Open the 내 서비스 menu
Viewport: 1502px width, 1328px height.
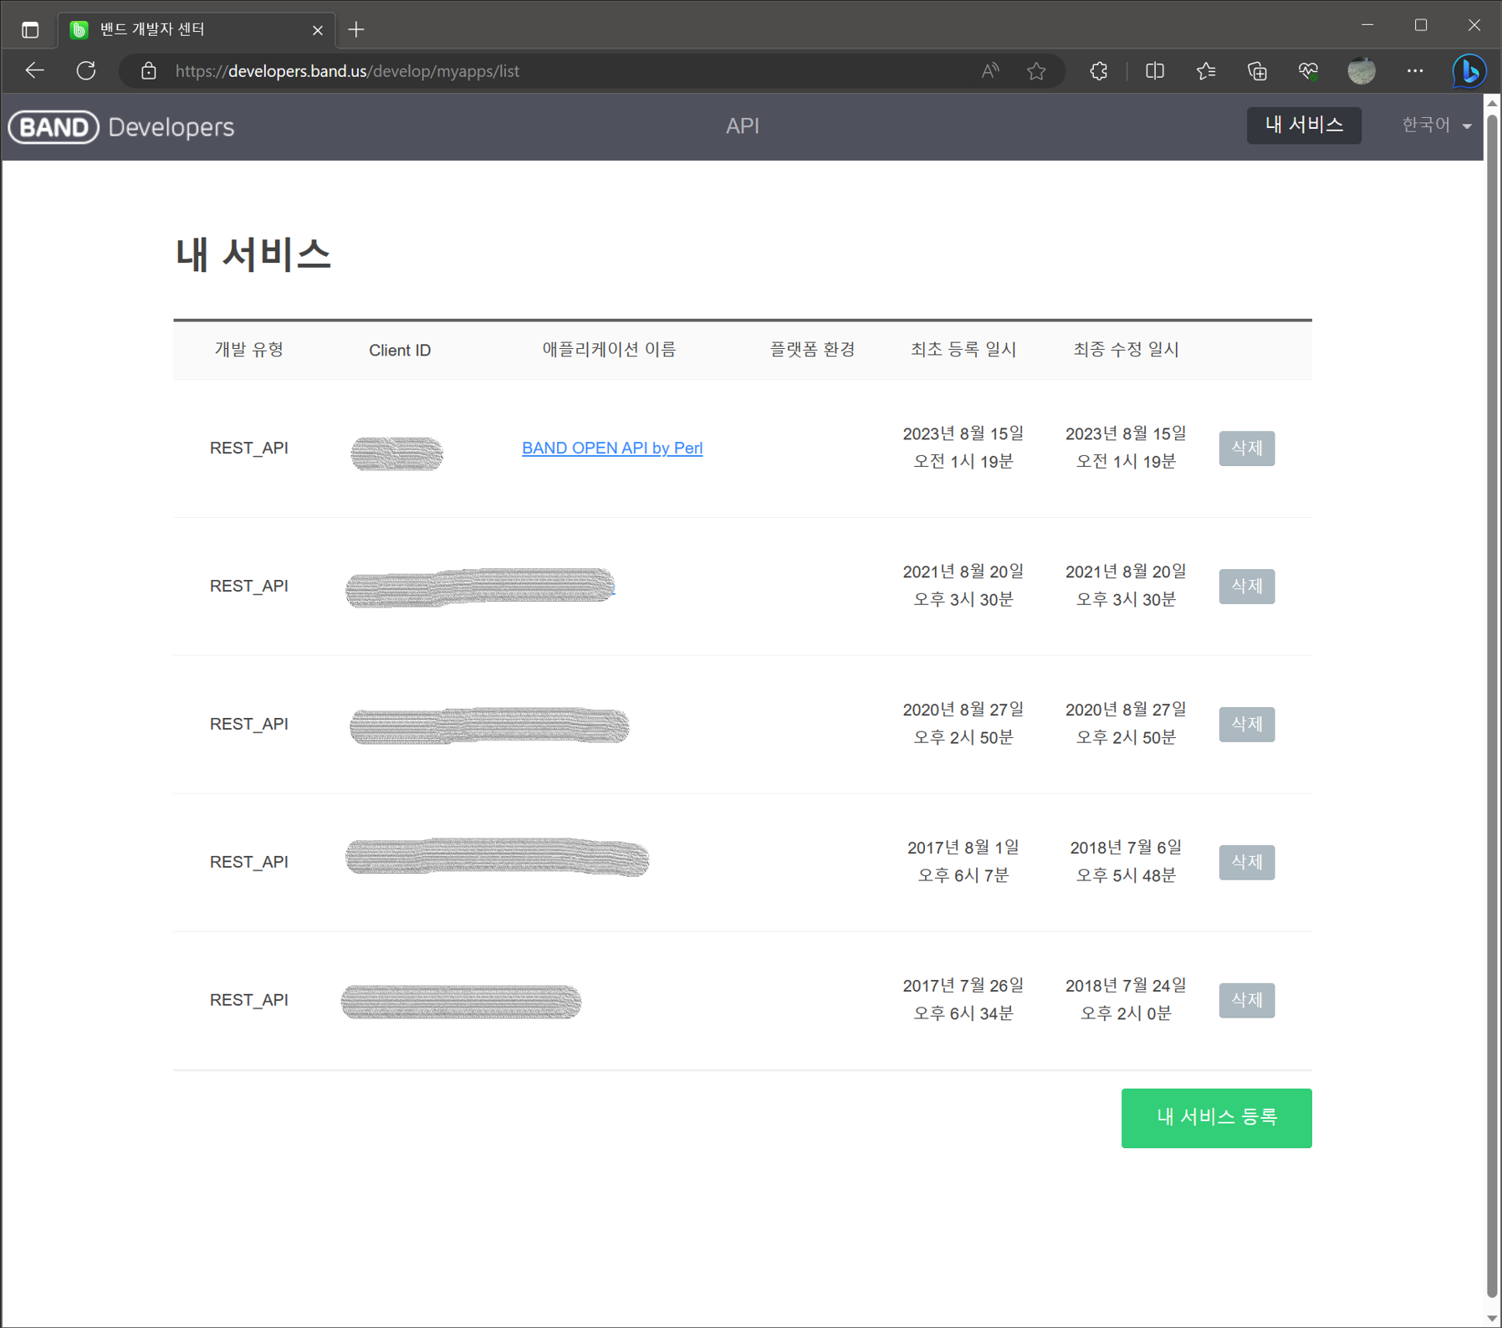point(1304,126)
